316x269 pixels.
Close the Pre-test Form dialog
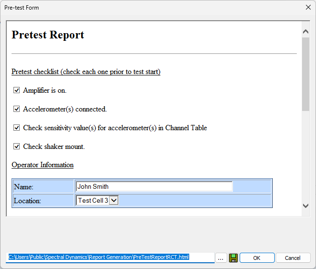(308, 8)
